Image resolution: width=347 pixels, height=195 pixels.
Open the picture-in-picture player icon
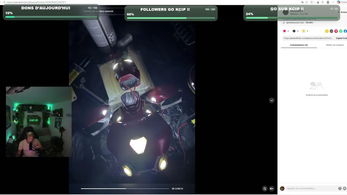(265, 189)
